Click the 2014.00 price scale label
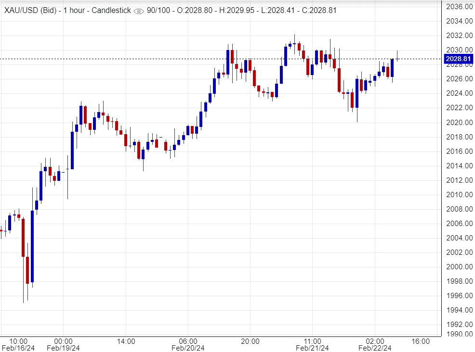 [458, 166]
